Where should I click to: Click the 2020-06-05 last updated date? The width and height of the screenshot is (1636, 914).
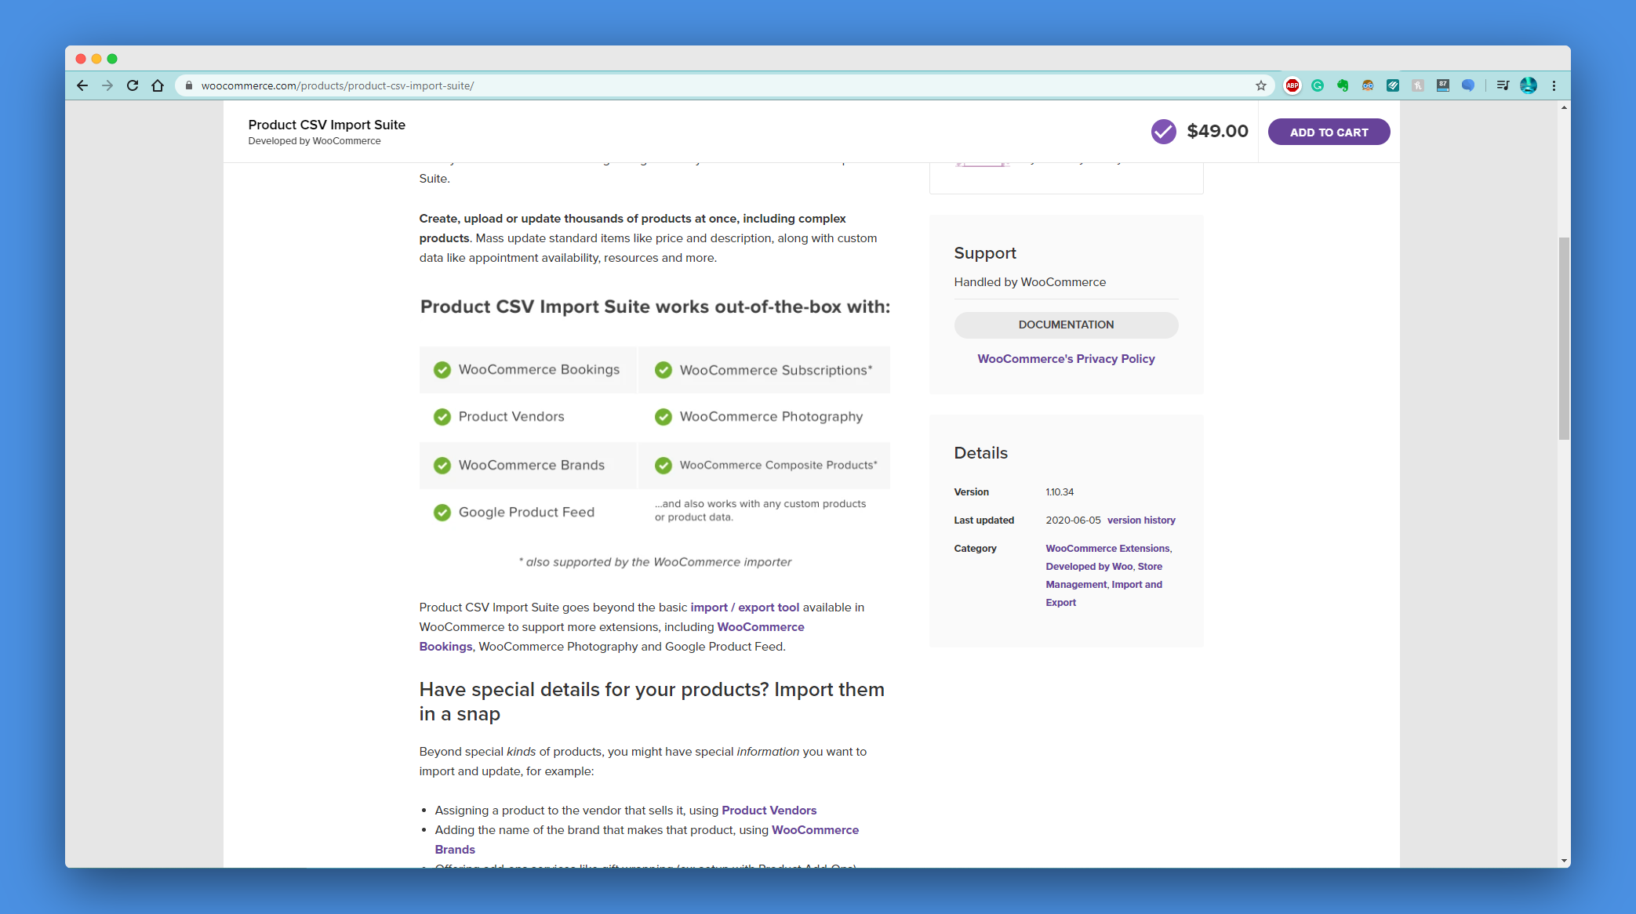1073,520
